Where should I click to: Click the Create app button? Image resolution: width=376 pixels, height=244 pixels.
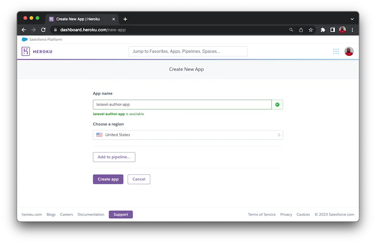tap(108, 179)
